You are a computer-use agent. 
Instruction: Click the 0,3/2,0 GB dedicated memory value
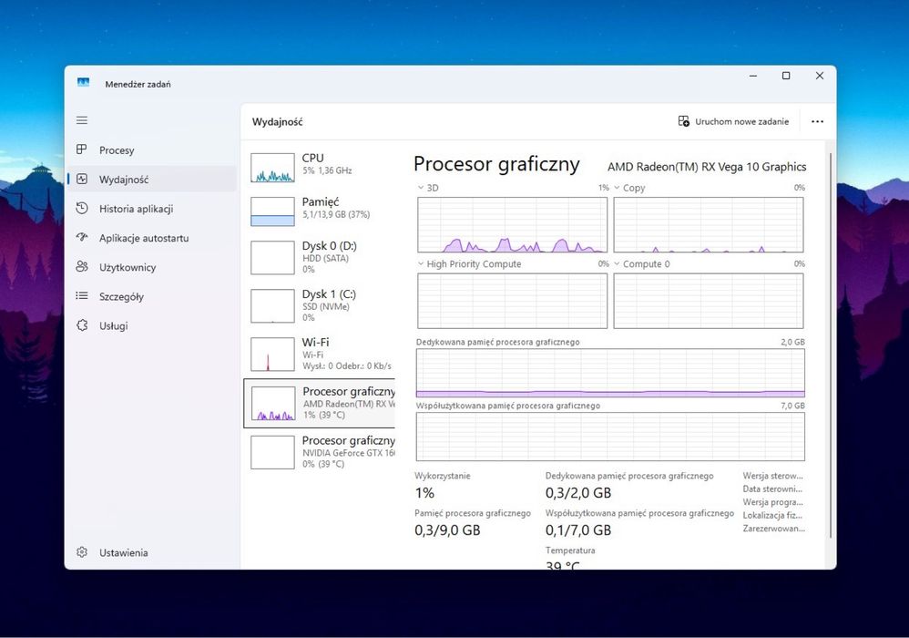tap(578, 493)
